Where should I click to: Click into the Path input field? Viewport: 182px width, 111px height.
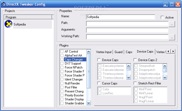pos(127,24)
